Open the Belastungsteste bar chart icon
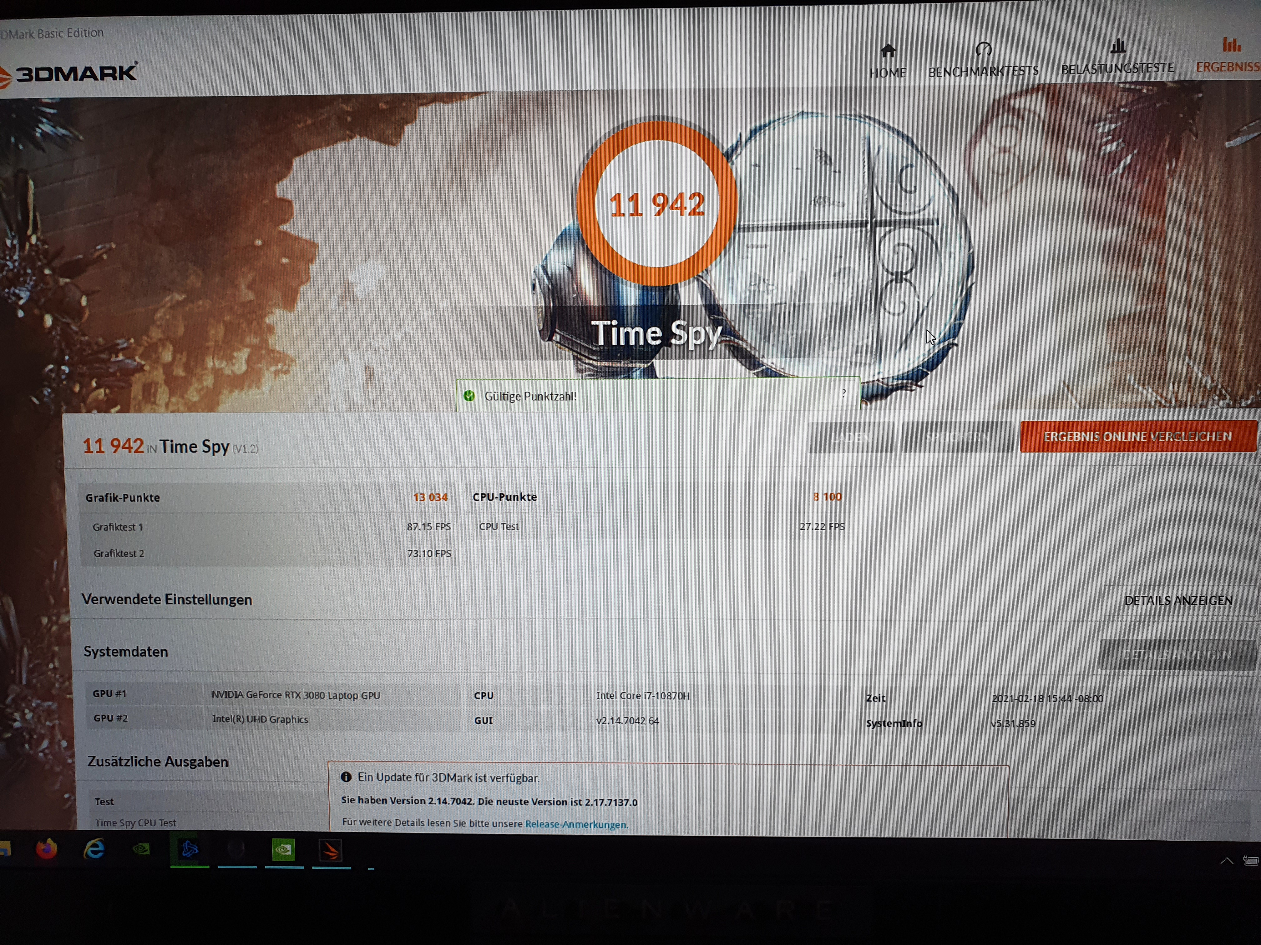 coord(1118,46)
